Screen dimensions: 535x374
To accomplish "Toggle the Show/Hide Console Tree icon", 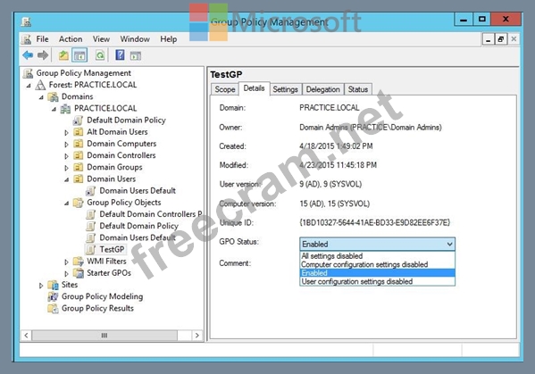I will pyautogui.click(x=79, y=55).
